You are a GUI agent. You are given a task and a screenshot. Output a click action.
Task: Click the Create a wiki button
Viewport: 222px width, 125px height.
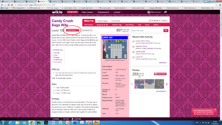pyautogui.click(x=72, y=12)
